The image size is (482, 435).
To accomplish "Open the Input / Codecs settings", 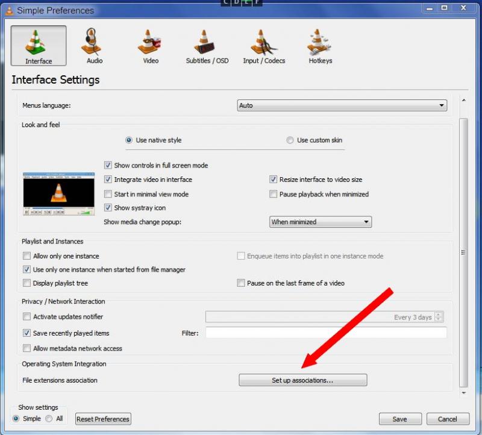I will [x=264, y=46].
